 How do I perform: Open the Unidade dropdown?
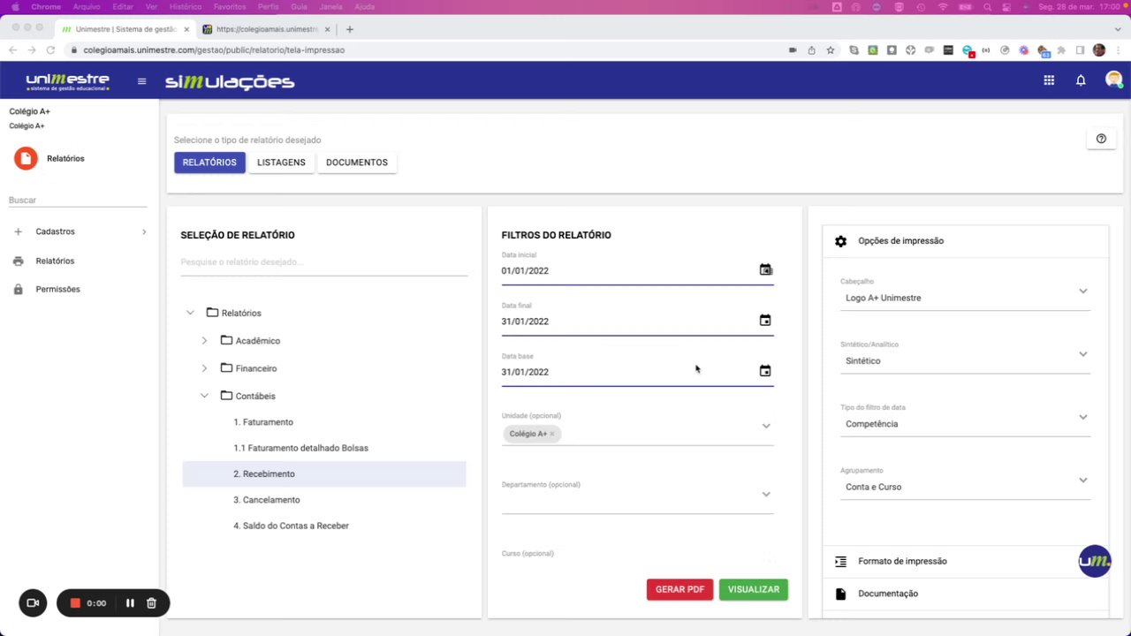[766, 426]
